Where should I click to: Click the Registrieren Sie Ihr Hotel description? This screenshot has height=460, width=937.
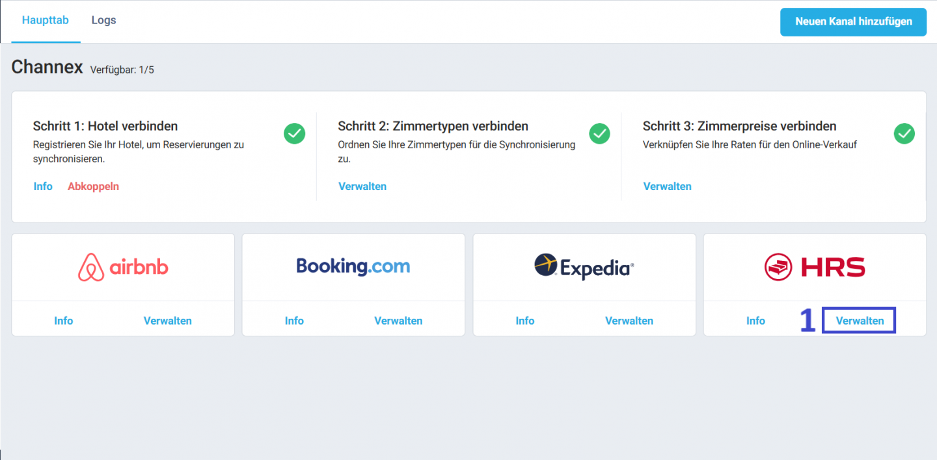pyautogui.click(x=139, y=152)
